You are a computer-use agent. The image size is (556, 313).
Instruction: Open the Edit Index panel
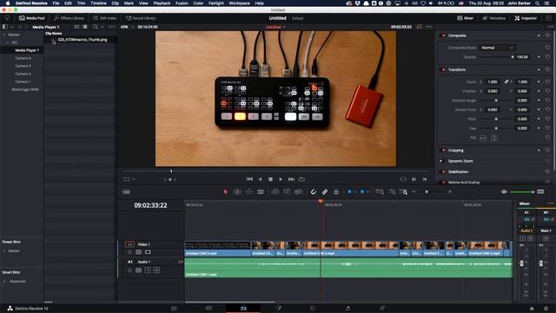pyautogui.click(x=104, y=18)
